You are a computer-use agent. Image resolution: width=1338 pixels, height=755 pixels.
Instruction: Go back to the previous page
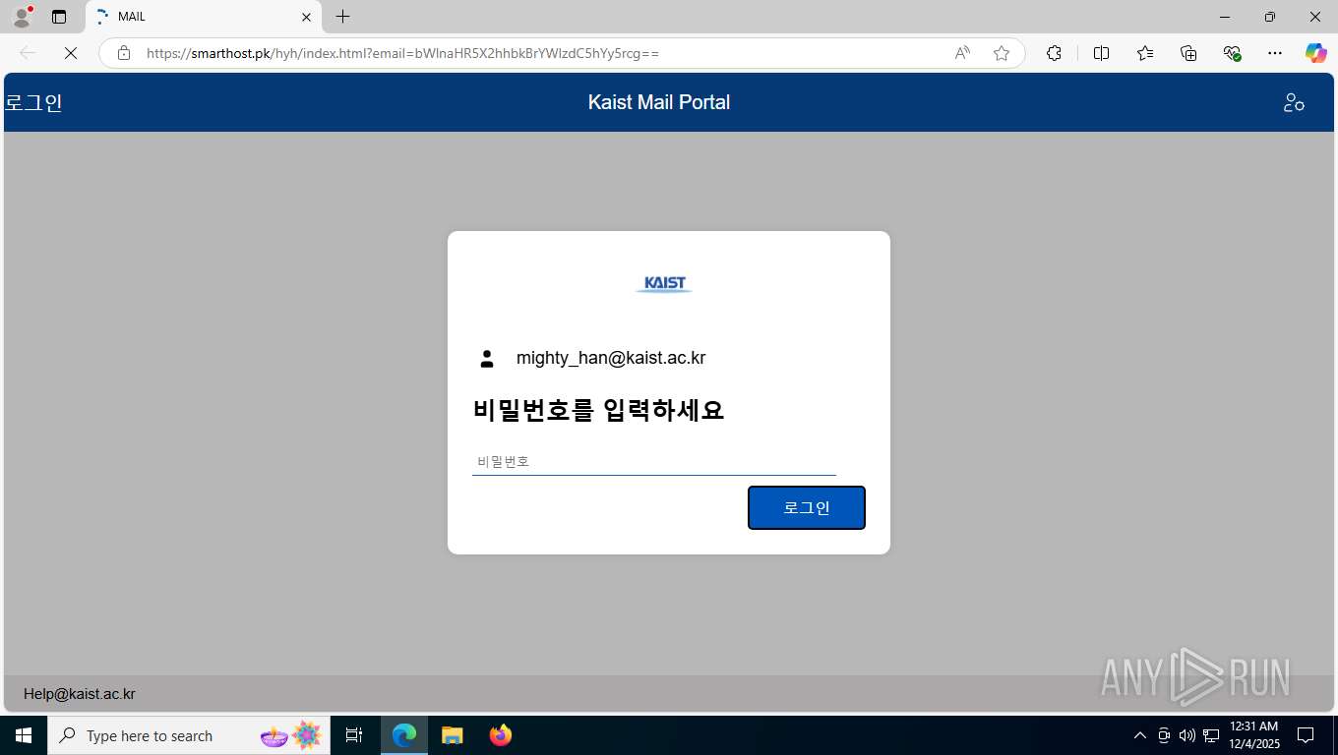pos(28,53)
